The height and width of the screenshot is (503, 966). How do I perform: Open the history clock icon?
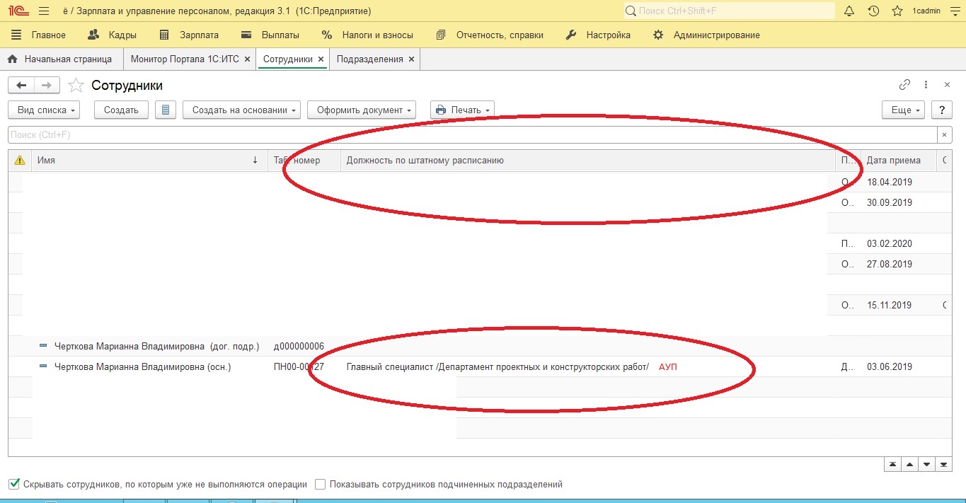pos(873,11)
